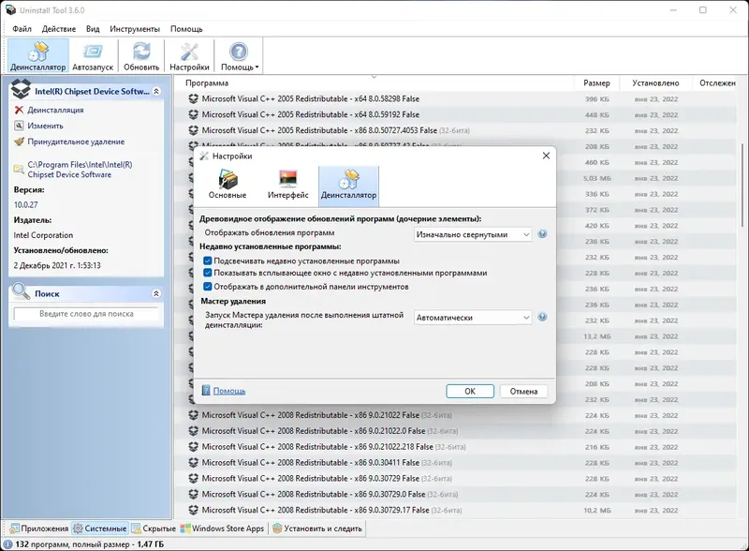Select Visual C++ 2005 x86 8.0.50727.4053 row
This screenshot has height=551, width=749.
(x=454, y=130)
